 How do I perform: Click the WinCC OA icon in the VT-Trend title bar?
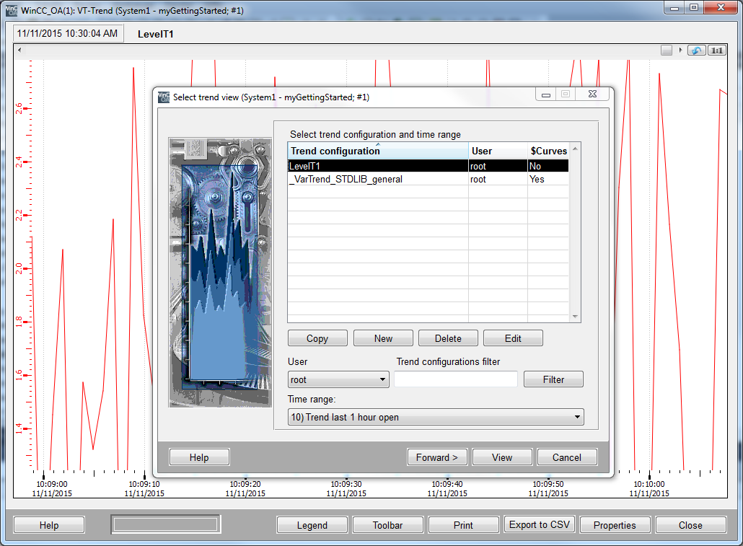[x=12, y=10]
